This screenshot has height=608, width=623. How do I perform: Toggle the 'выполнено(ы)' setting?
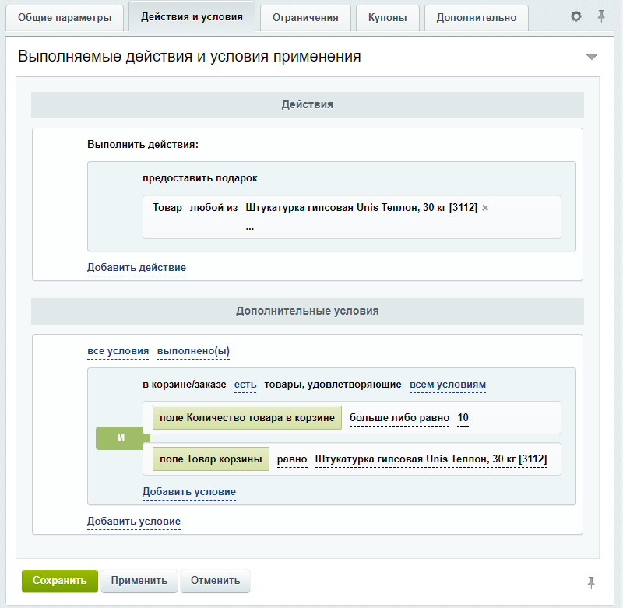tap(195, 351)
